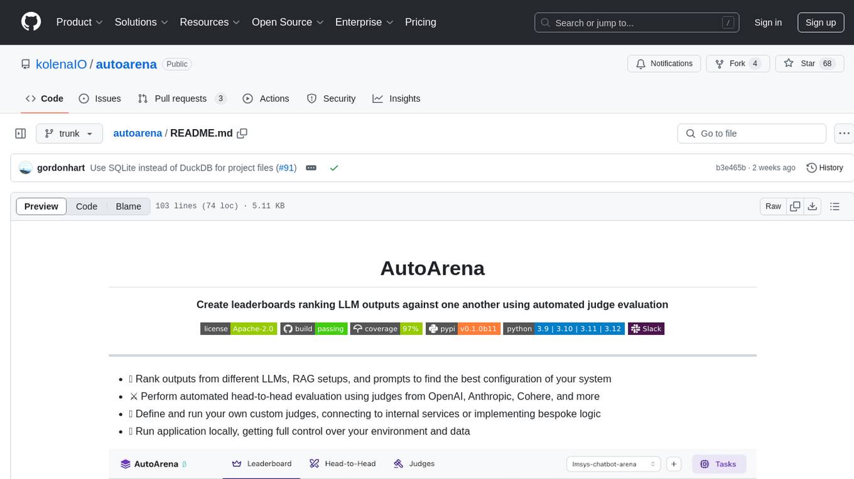Image resolution: width=854 pixels, height=479 pixels.
Task: Click the Sign up button
Action: click(821, 23)
